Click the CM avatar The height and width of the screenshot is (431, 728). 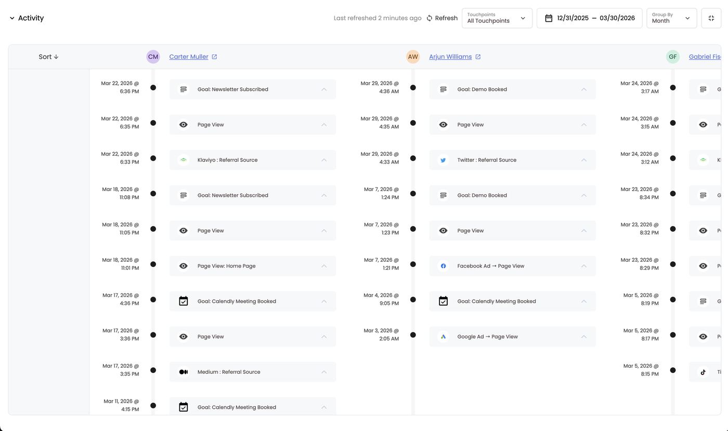coord(153,57)
